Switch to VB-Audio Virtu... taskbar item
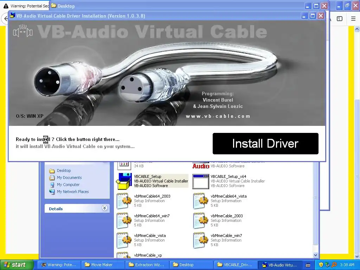The height and width of the screenshot is (270, 360). [279, 265]
